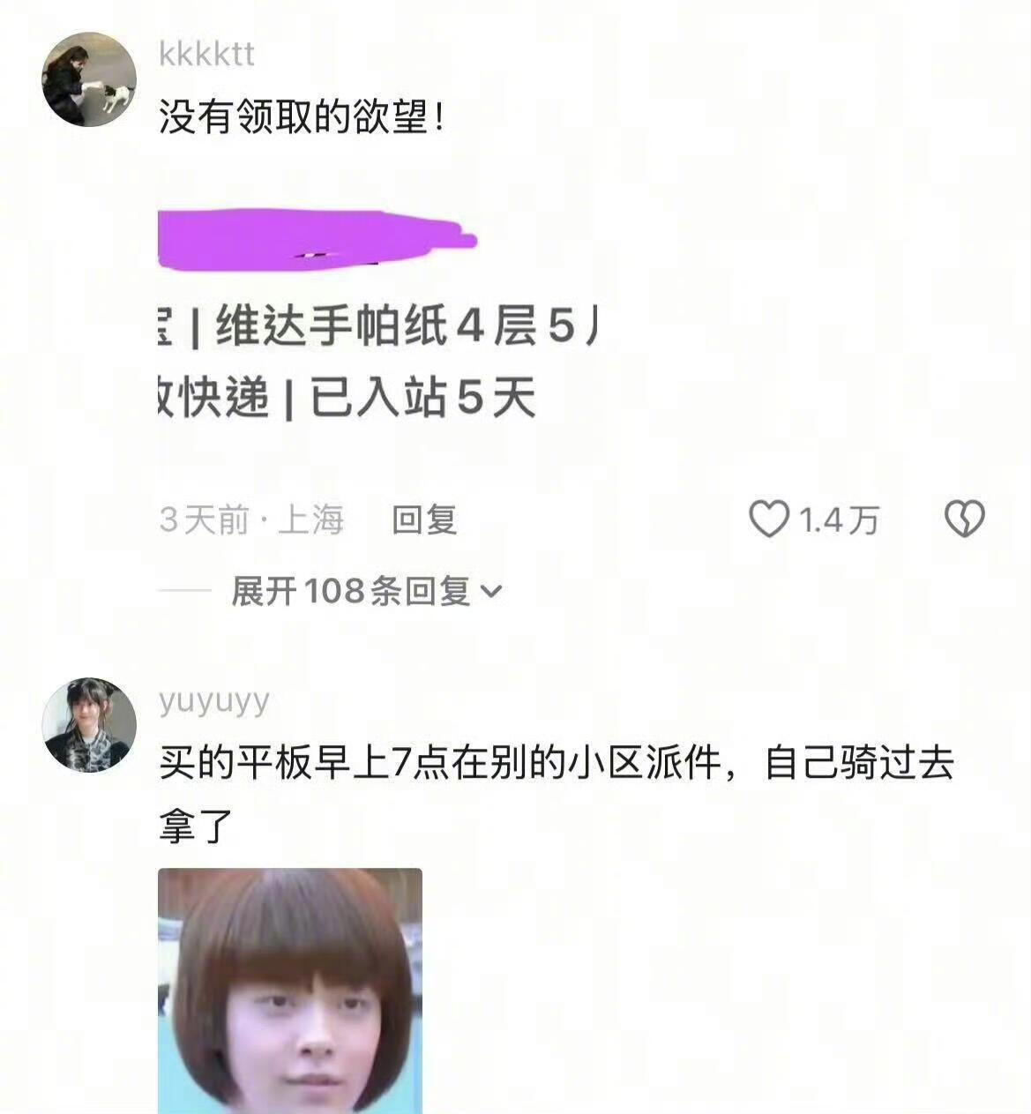The height and width of the screenshot is (1114, 1031).
Task: Tap the chevron next to 展开108条回复
Action: 489,591
